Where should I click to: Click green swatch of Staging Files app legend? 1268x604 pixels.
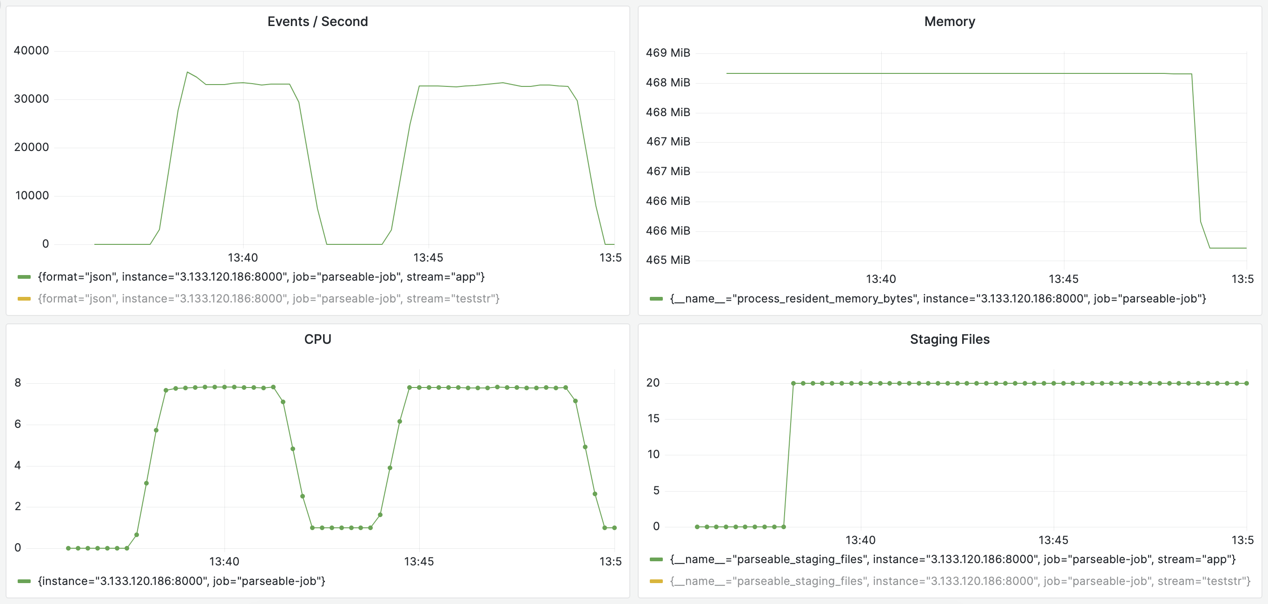click(656, 559)
